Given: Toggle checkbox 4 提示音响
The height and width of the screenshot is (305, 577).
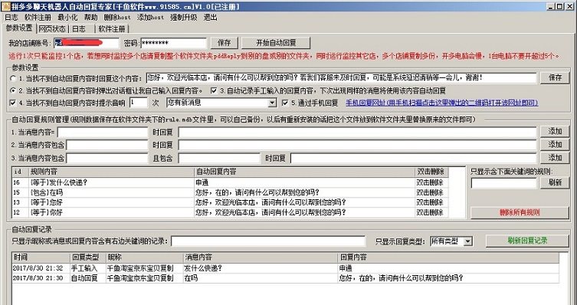Looking at the screenshot, I should tap(13, 103).
